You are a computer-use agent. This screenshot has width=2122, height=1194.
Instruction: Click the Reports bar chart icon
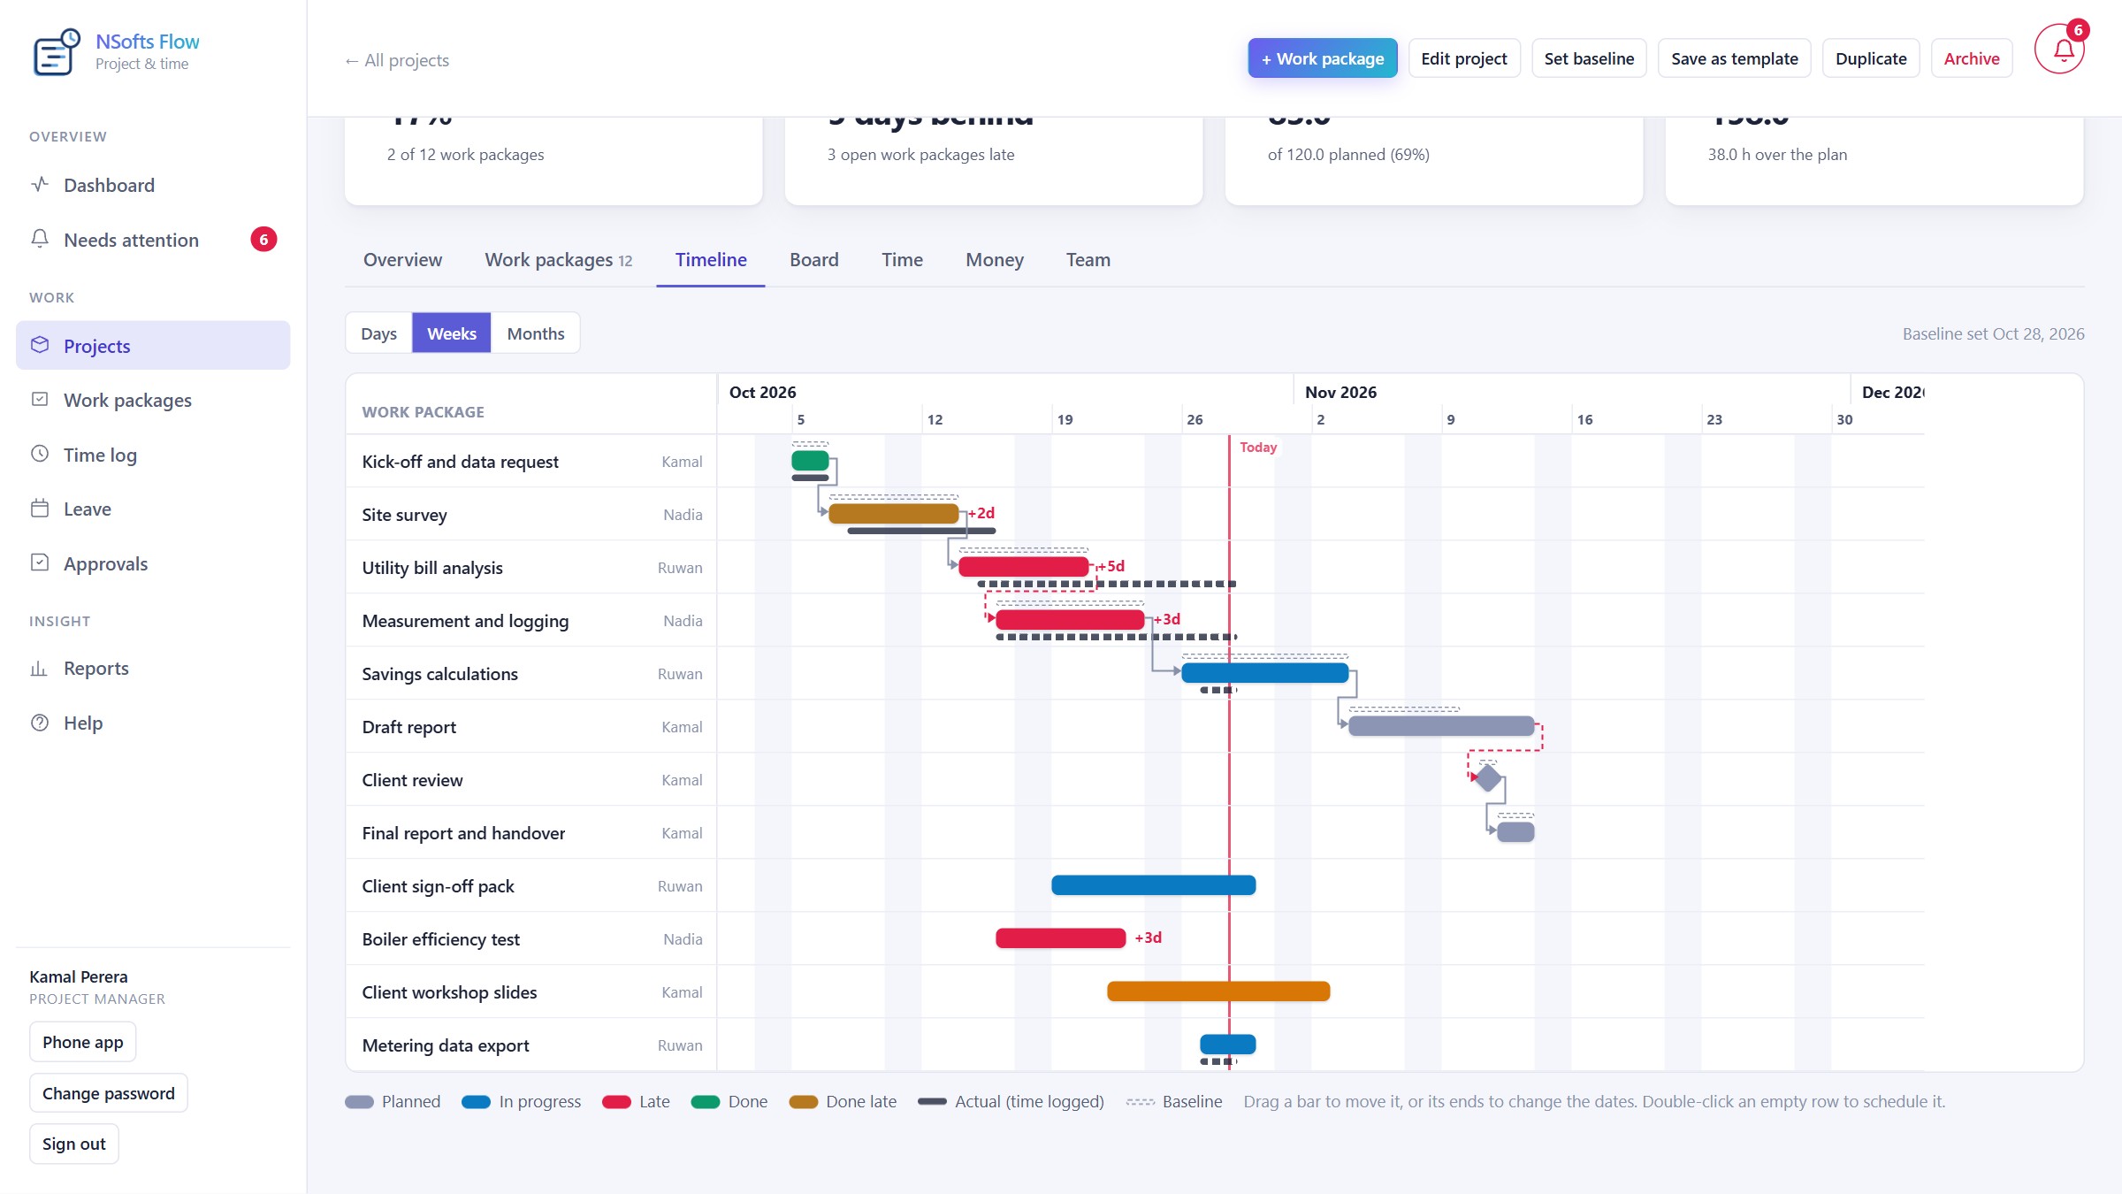click(x=40, y=668)
